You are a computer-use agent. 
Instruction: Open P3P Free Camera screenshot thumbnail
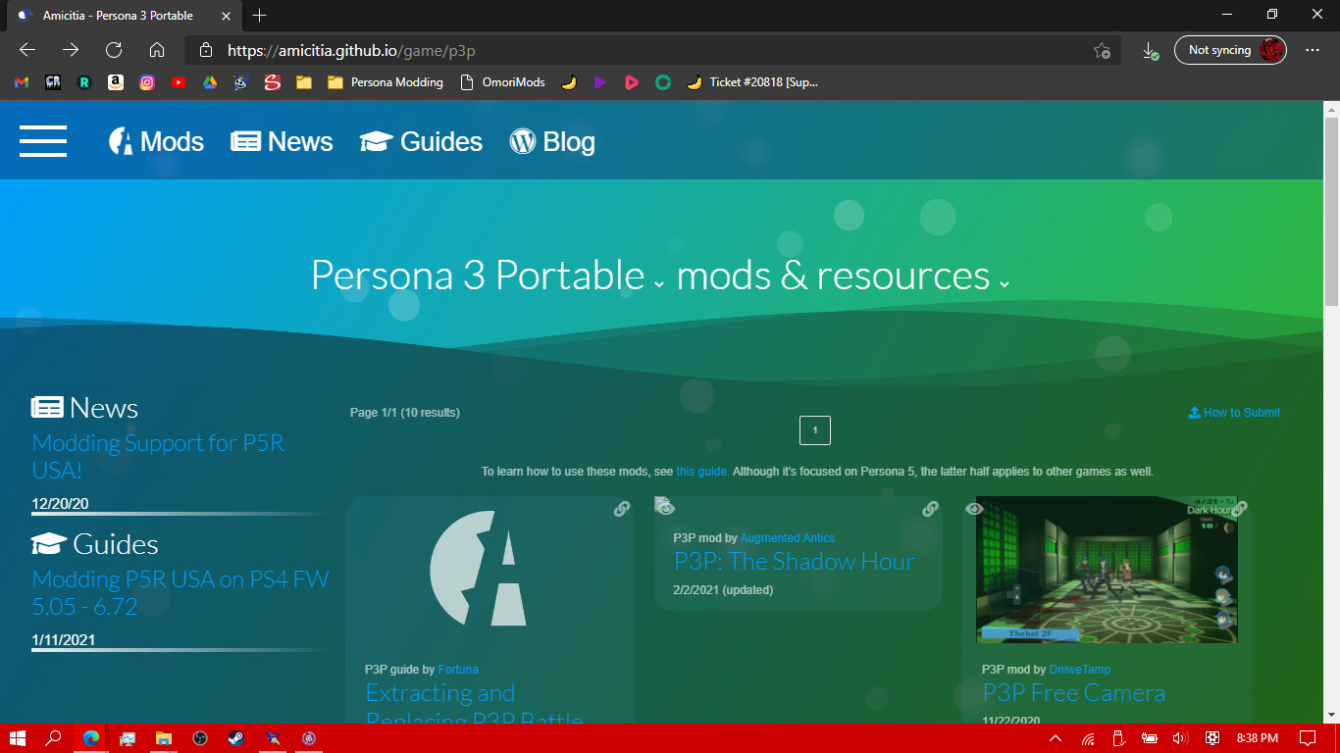point(1107,570)
